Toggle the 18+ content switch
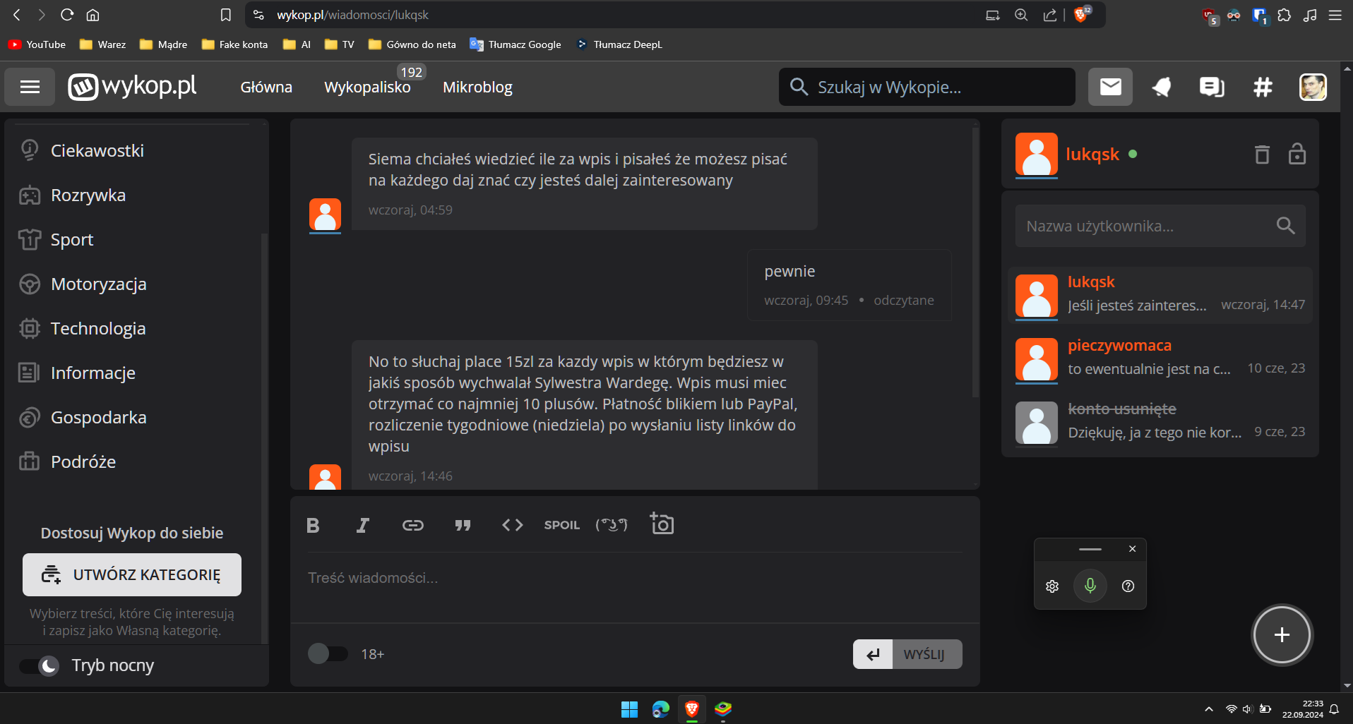The image size is (1353, 724). [328, 653]
